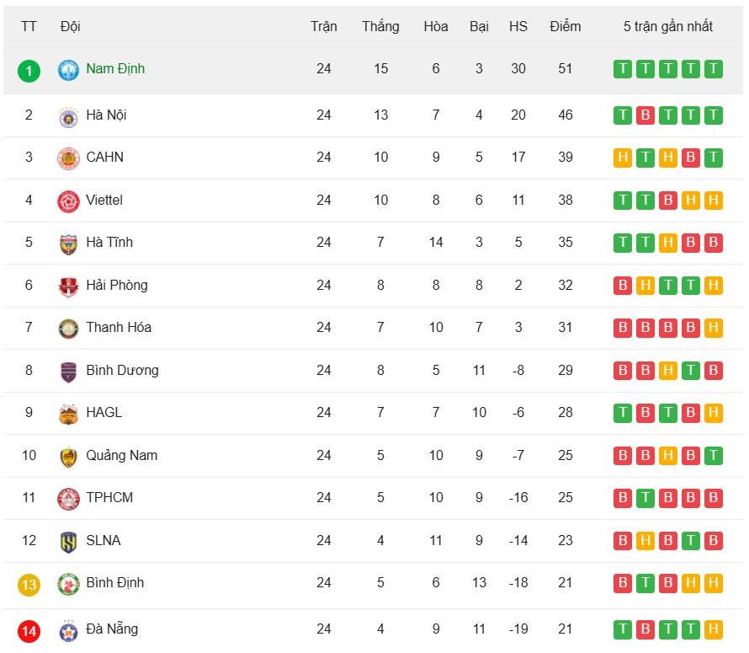This screenshot has height=653, width=749.
Task: Click CAHN's first yellow H result badge
Action: coord(623,158)
